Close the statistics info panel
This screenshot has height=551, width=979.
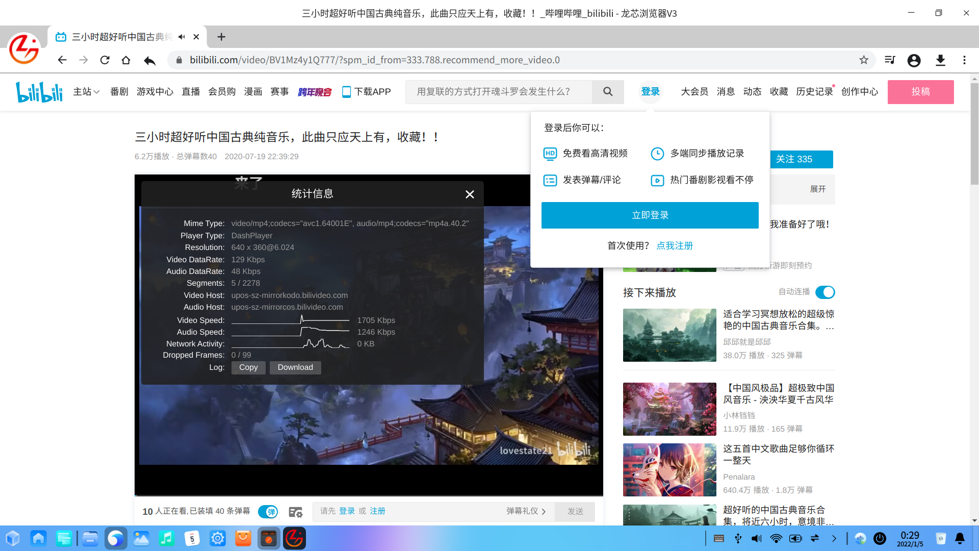[x=470, y=194]
